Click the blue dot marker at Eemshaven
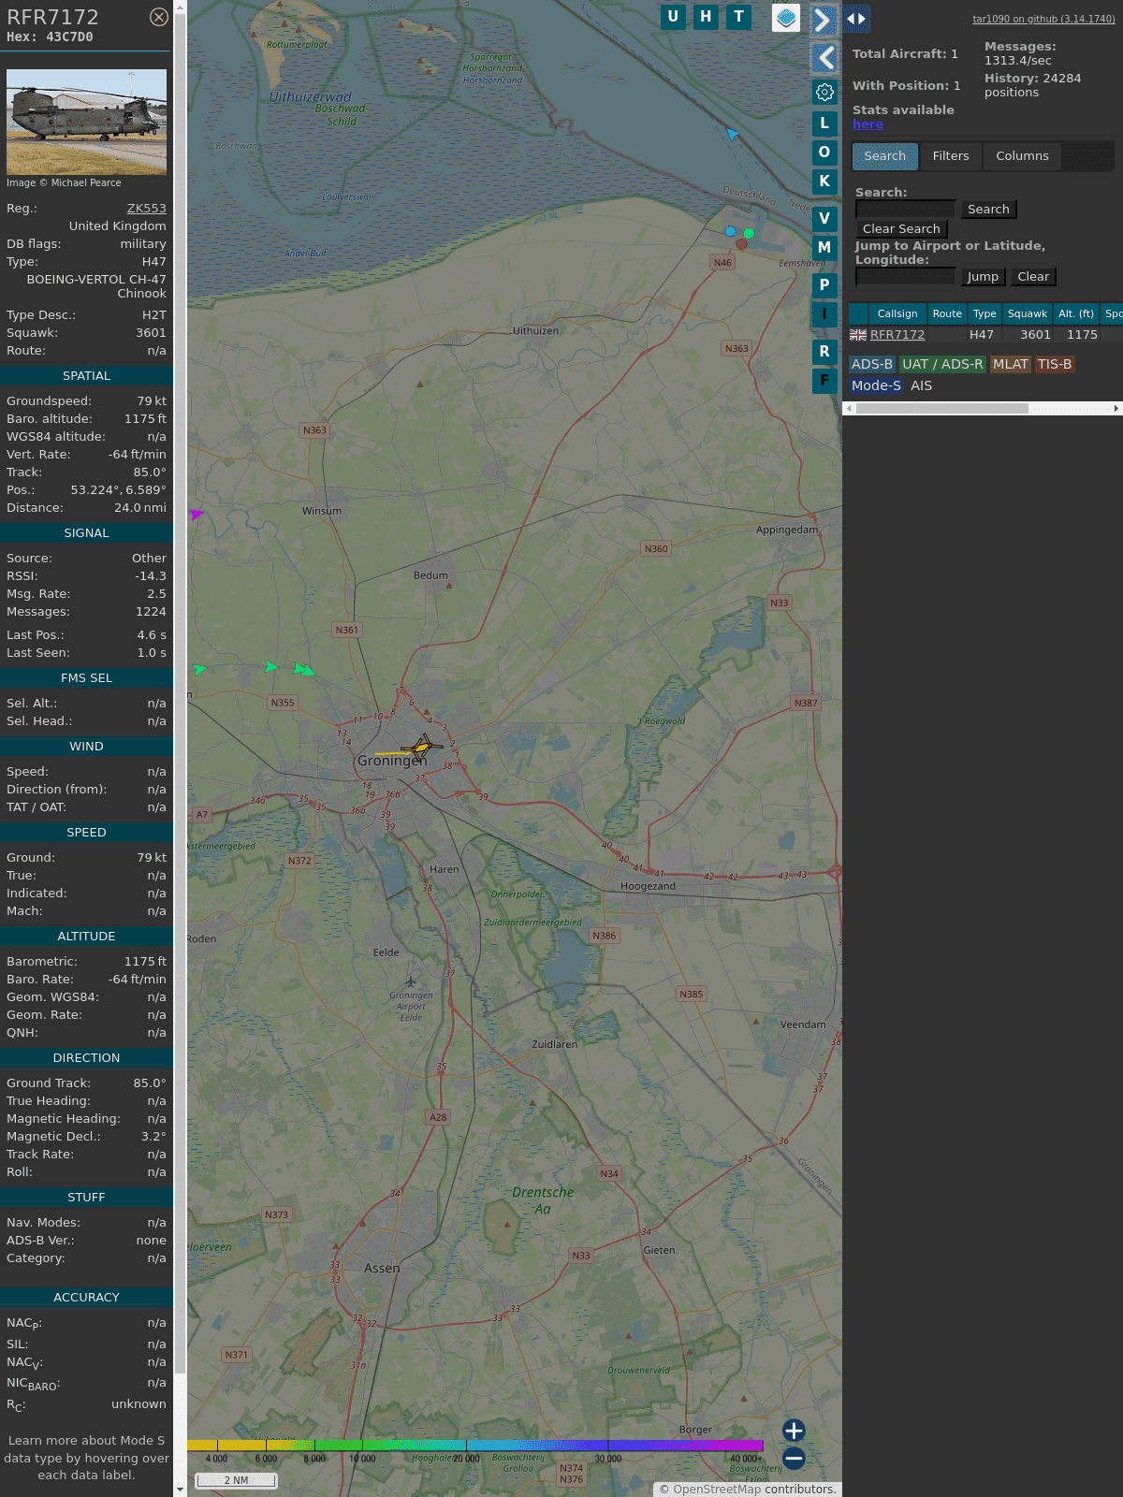This screenshot has width=1123, height=1497. 731,231
